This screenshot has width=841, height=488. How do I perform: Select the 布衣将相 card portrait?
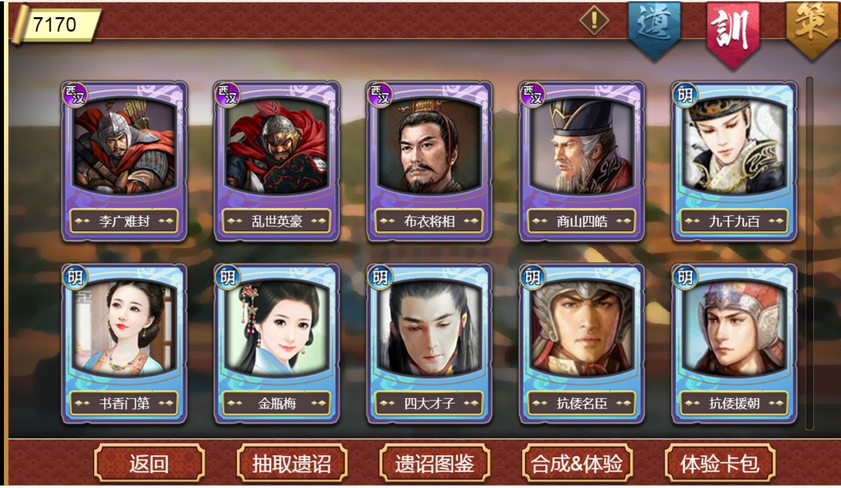[x=429, y=146]
